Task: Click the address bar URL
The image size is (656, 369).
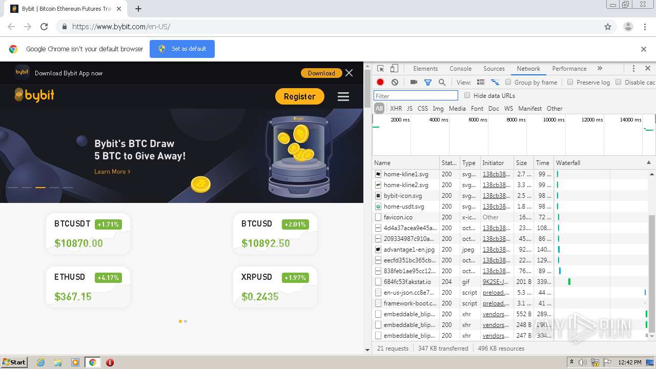Action: click(x=121, y=27)
